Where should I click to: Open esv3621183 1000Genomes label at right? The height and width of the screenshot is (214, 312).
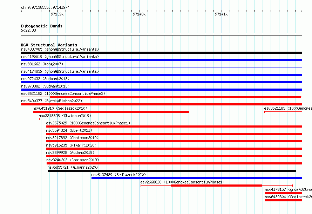[288, 108]
